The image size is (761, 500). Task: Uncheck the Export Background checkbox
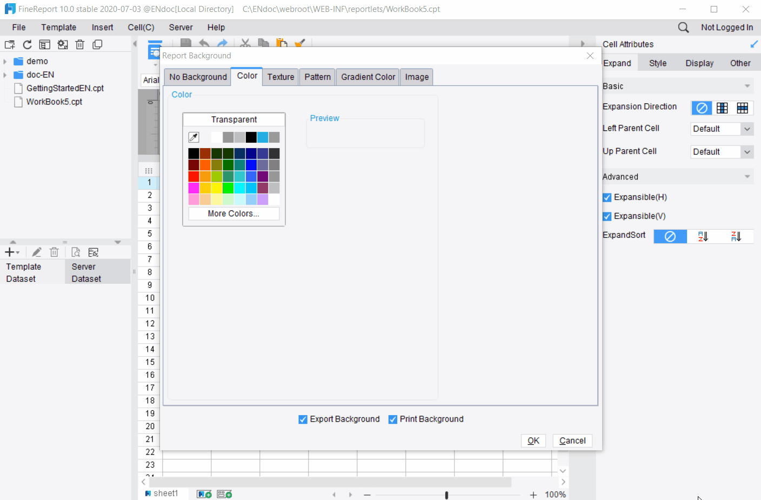coord(303,419)
